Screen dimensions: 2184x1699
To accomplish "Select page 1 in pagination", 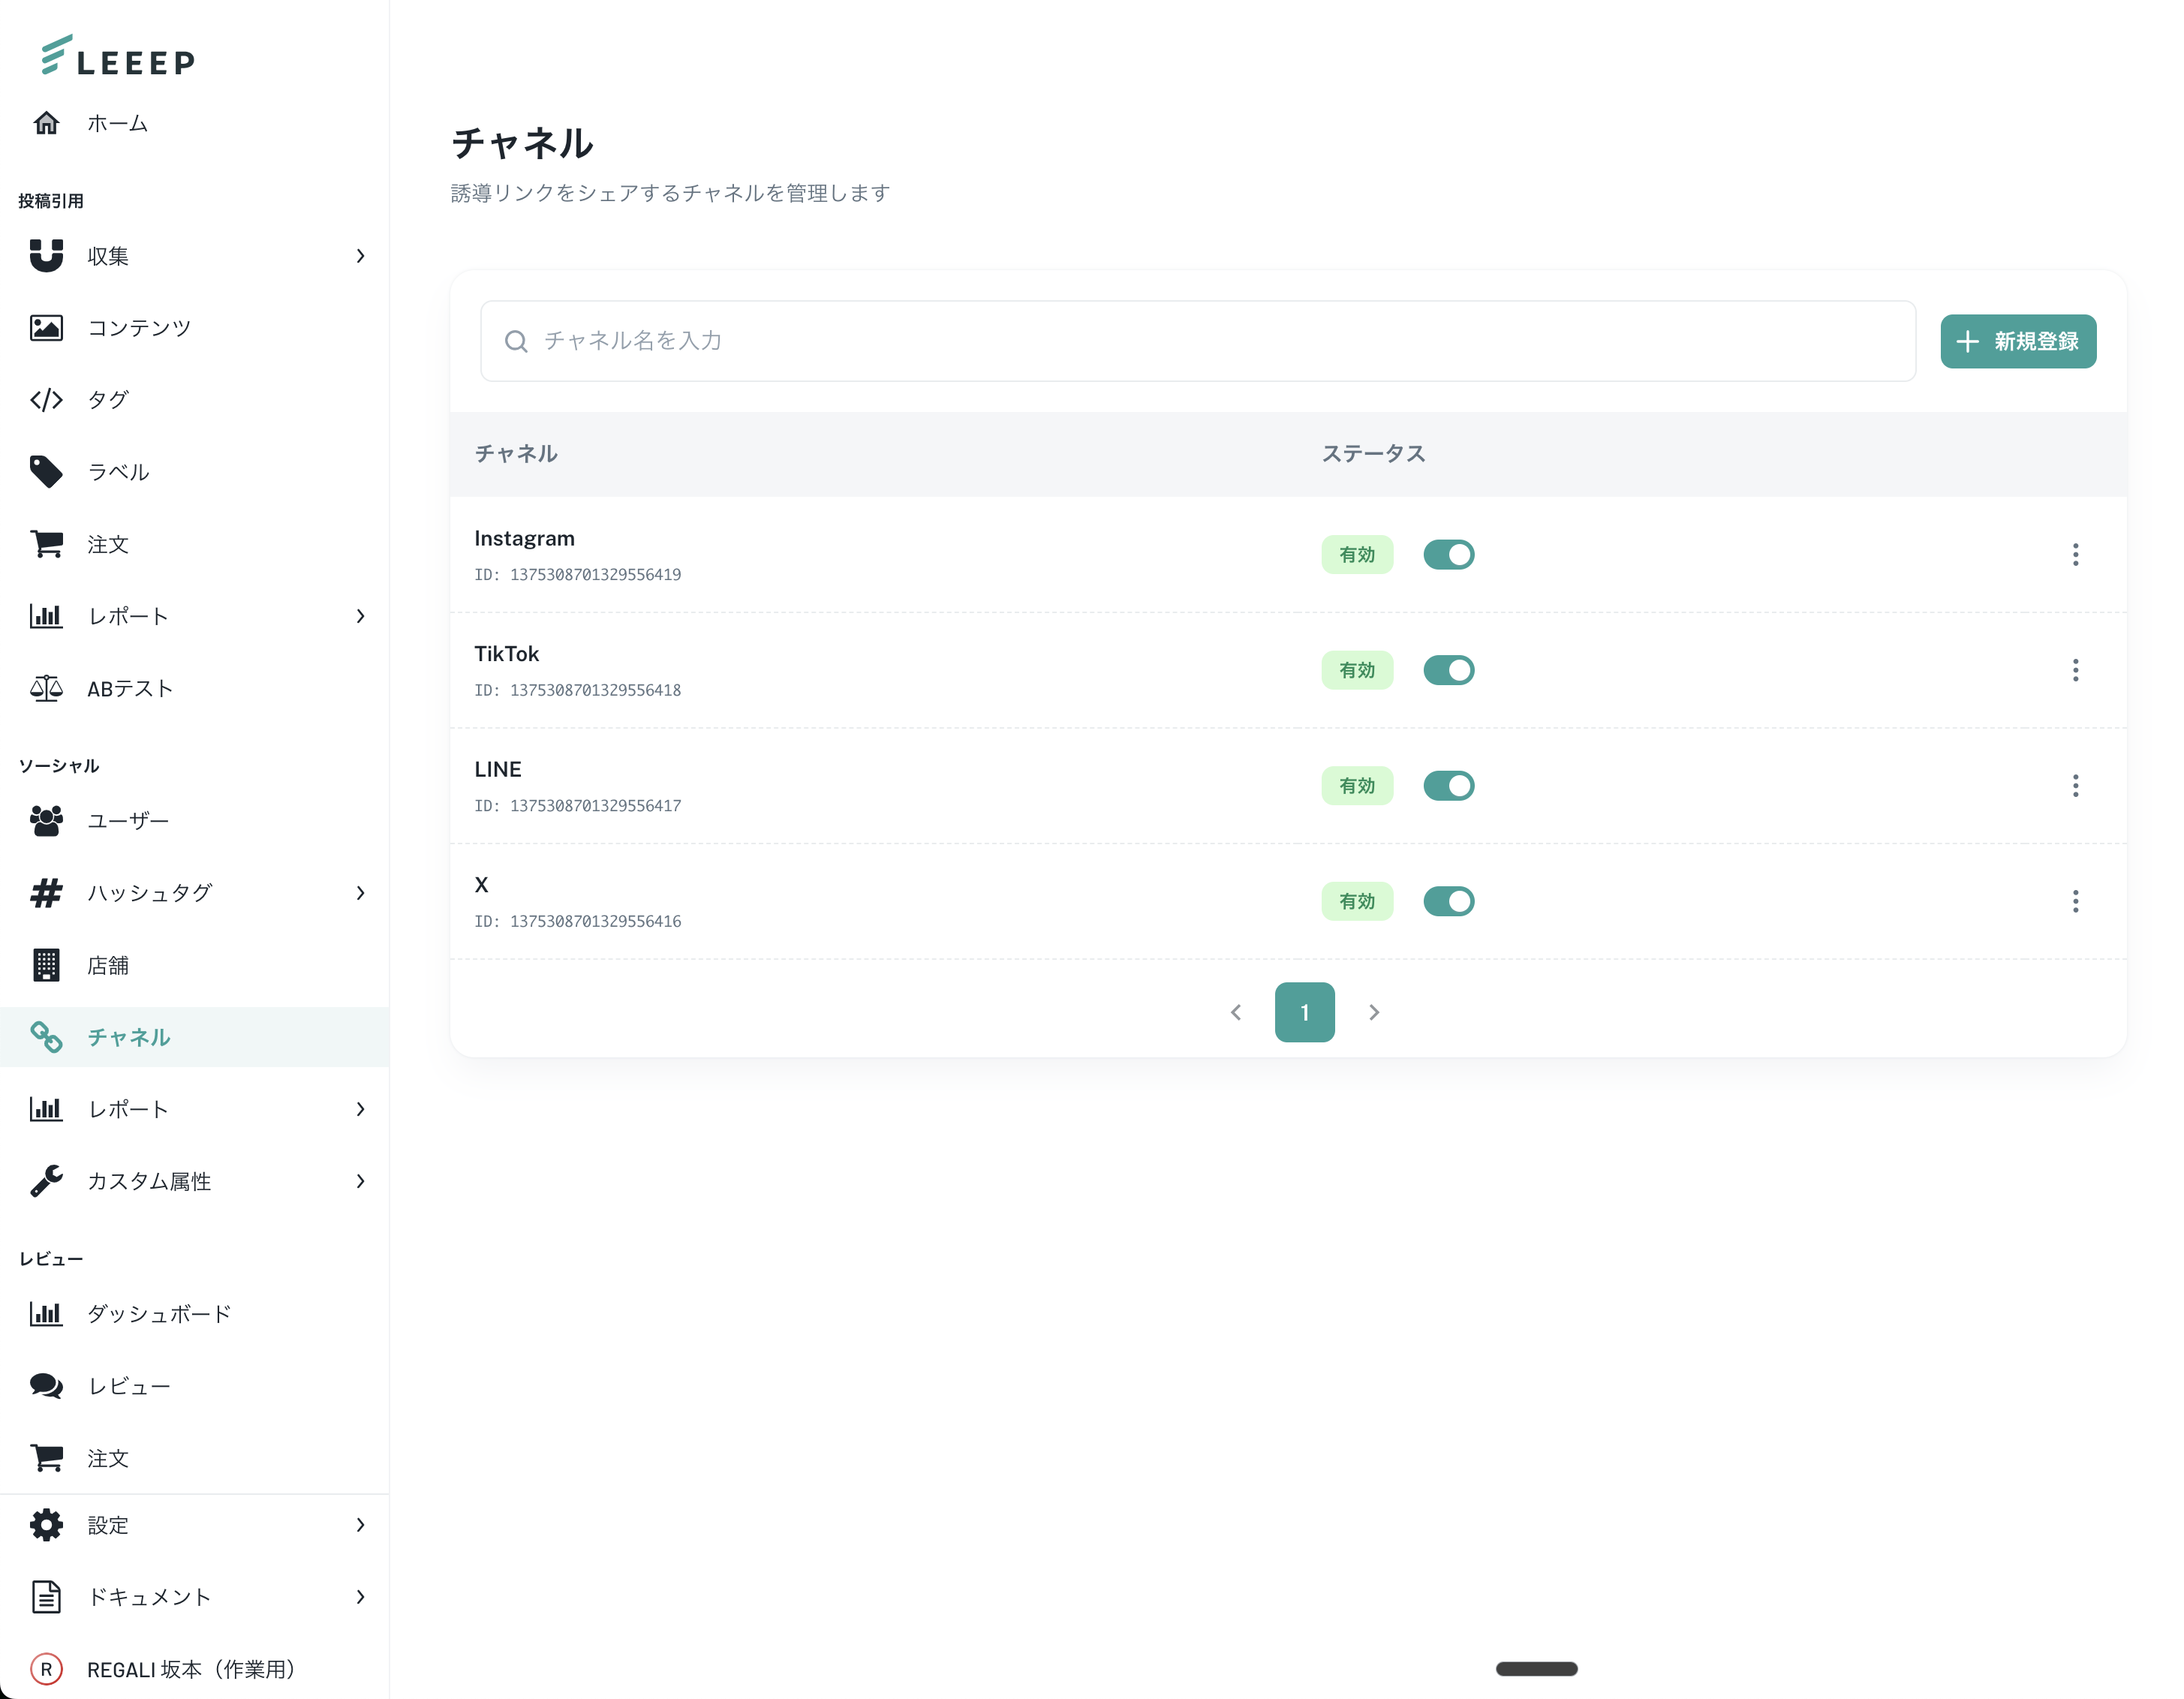I will (x=1304, y=1012).
